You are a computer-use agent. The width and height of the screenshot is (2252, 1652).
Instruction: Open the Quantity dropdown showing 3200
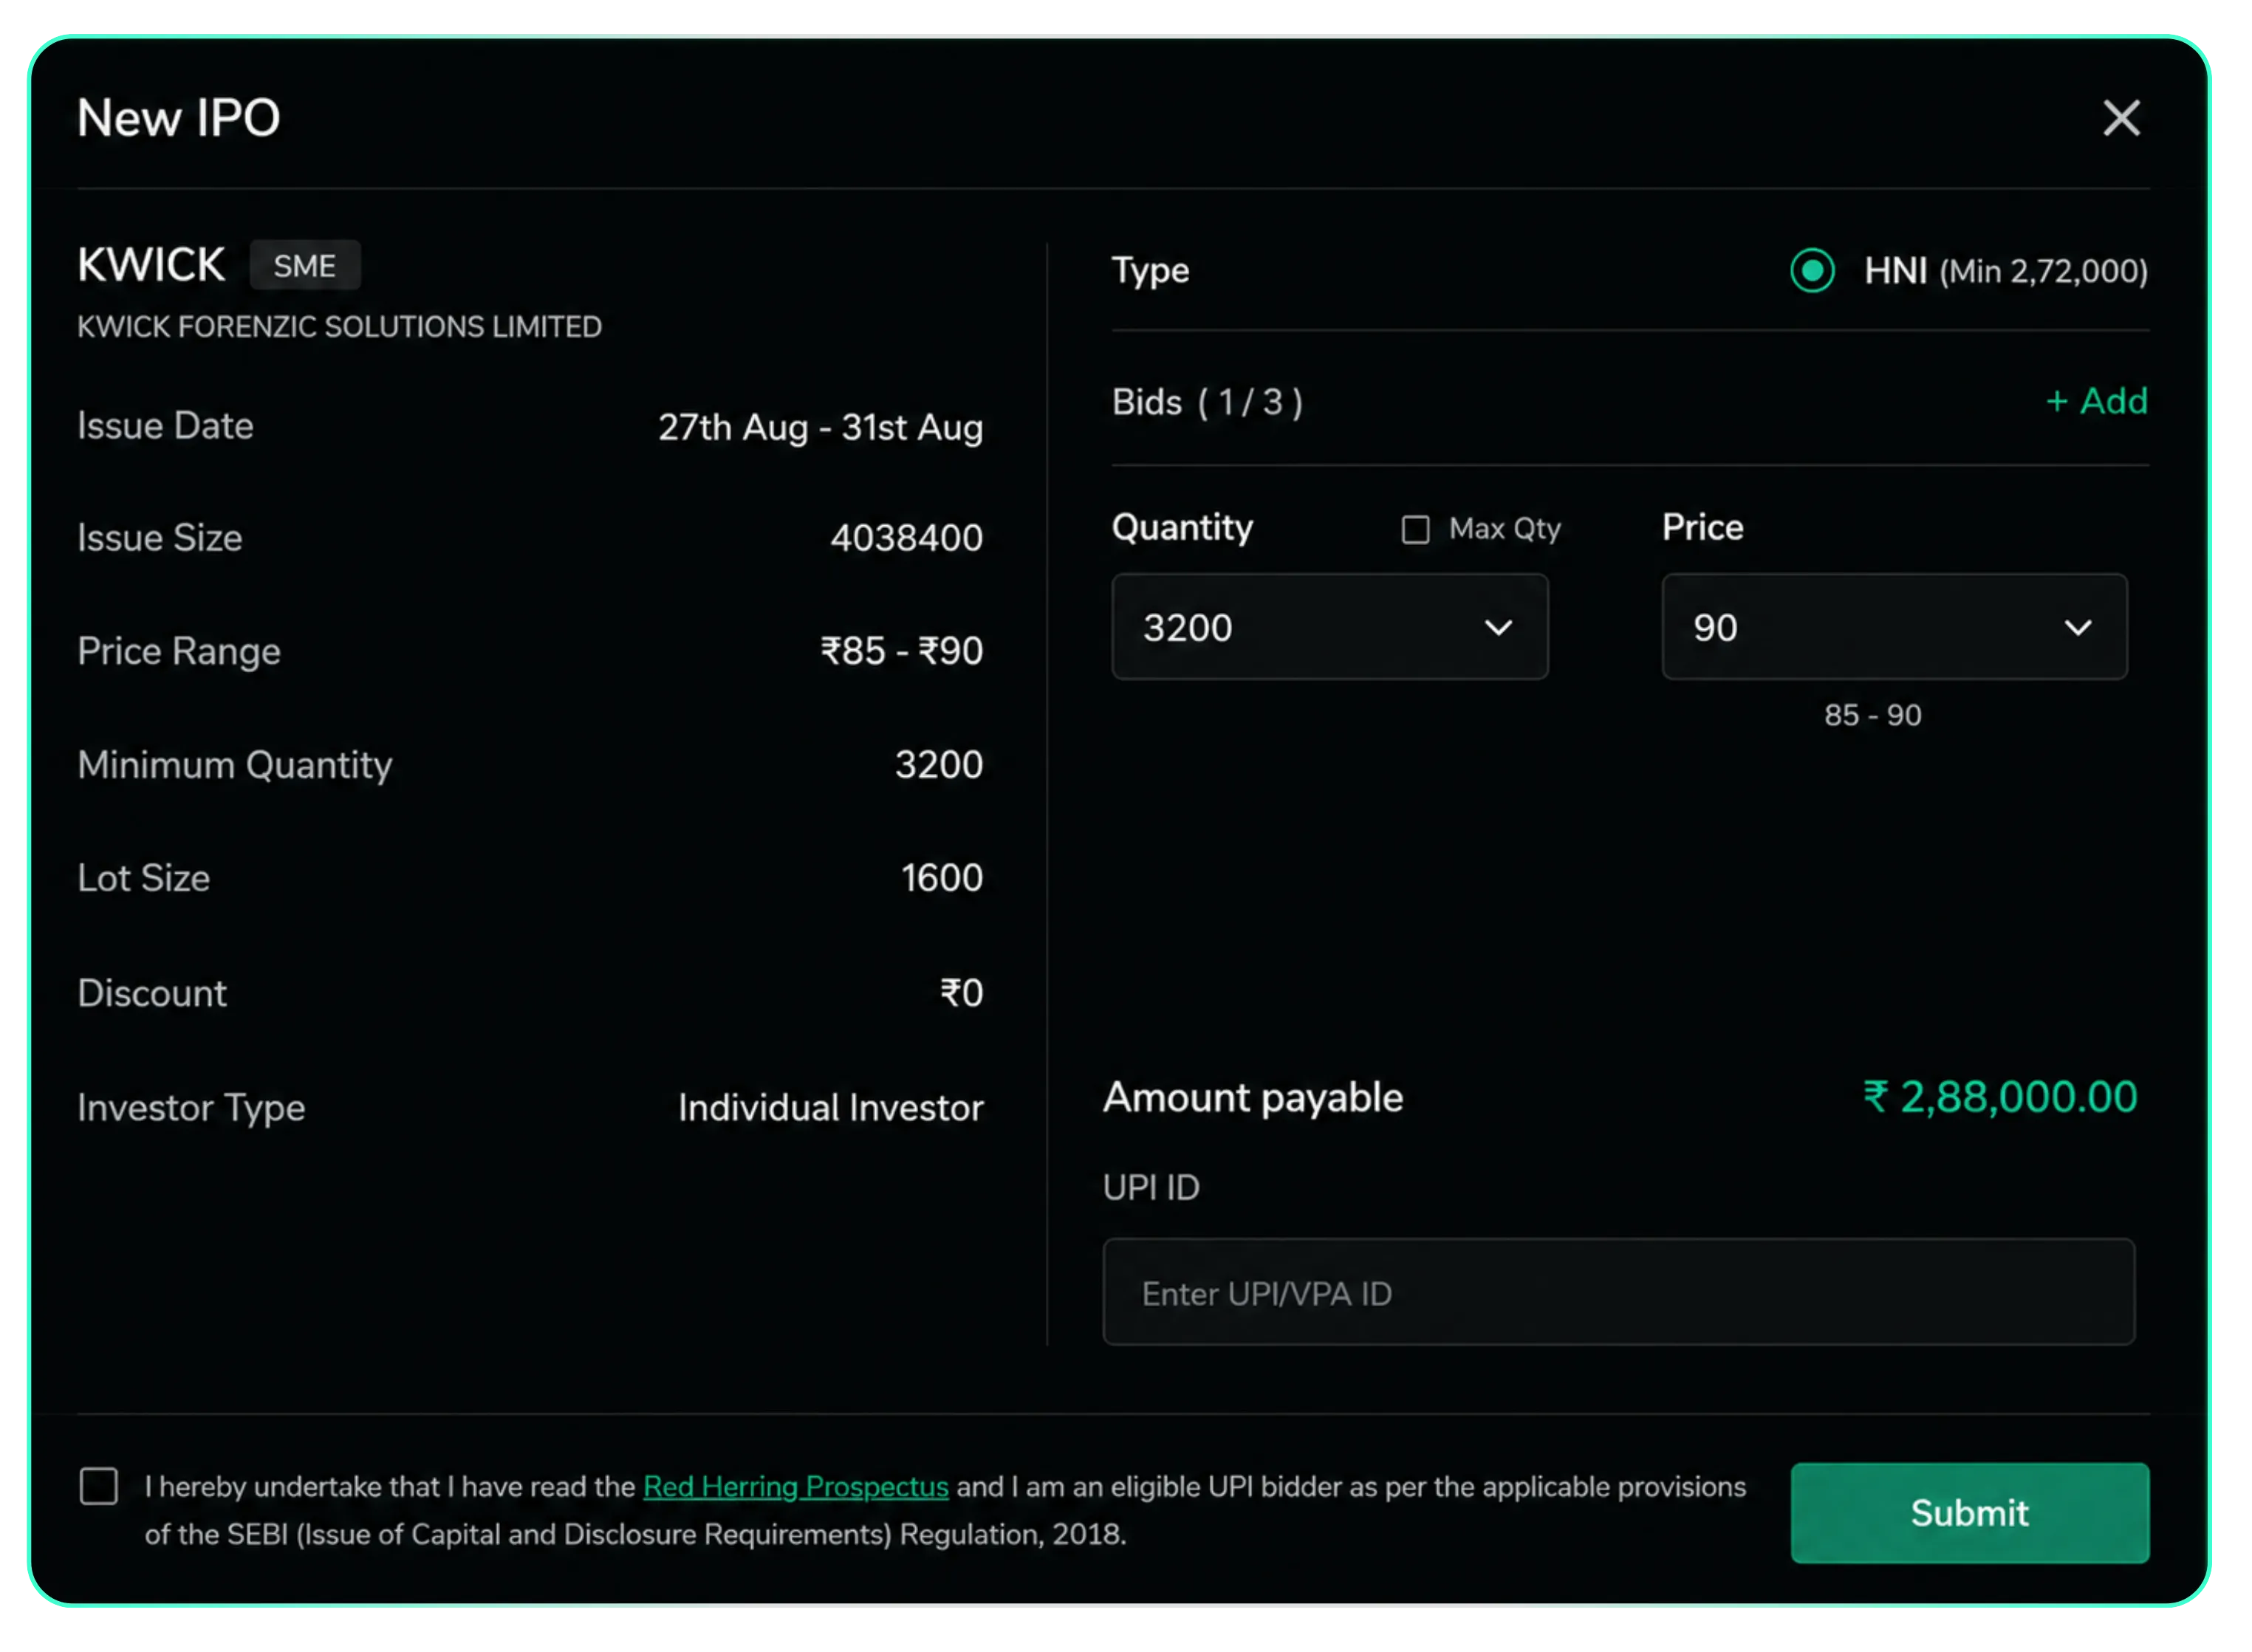click(x=1329, y=627)
